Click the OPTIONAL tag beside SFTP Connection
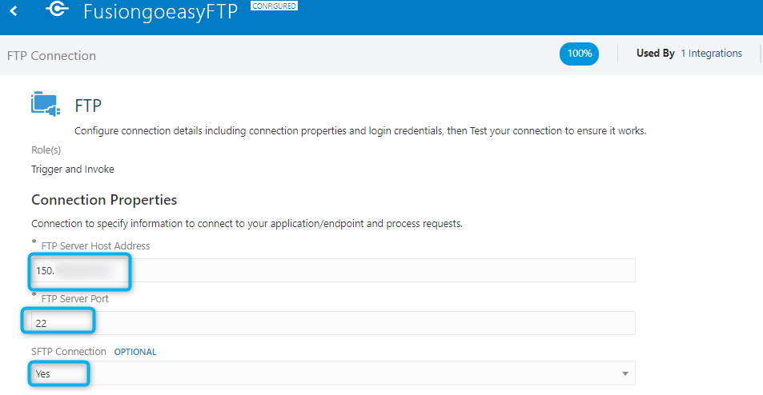This screenshot has width=763, height=395. [x=135, y=352]
